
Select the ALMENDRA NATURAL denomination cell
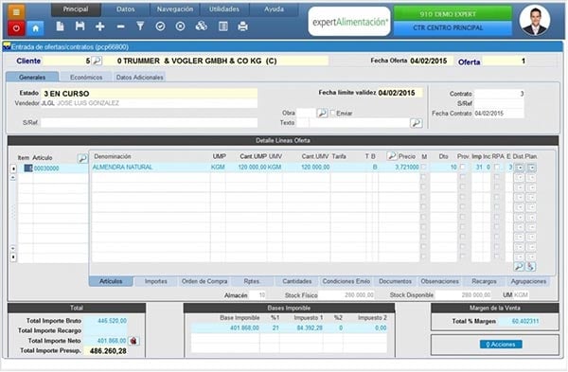tap(151, 168)
